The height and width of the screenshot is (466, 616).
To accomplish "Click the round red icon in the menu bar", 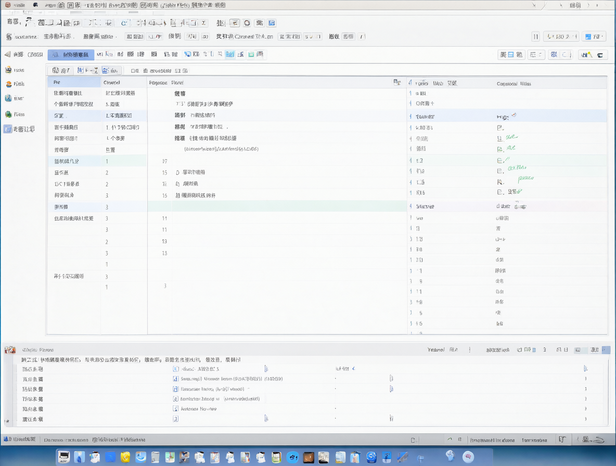I will pos(8,5).
